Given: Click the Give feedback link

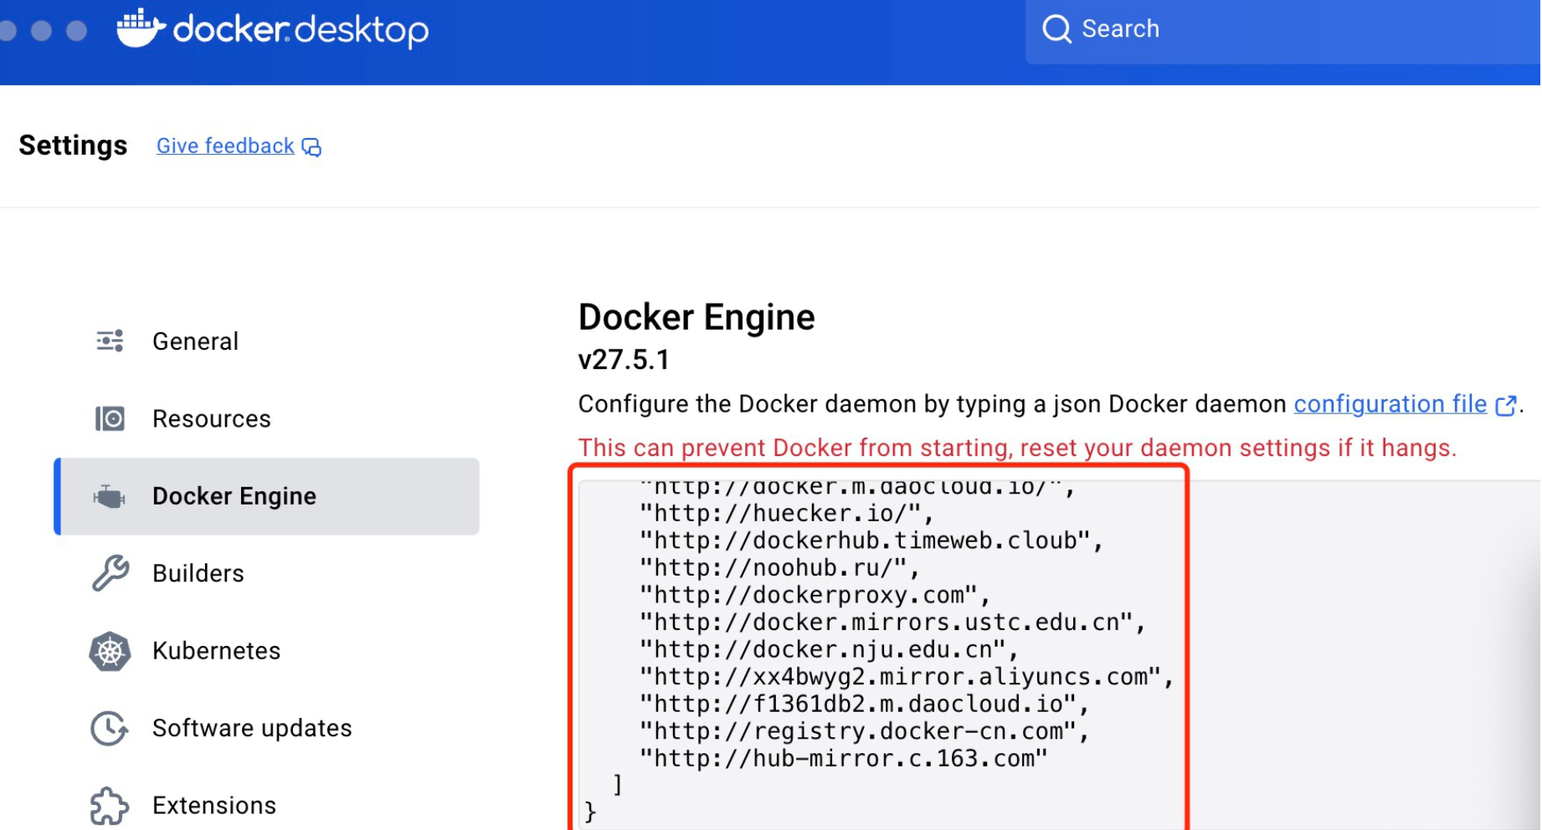Looking at the screenshot, I should pyautogui.click(x=225, y=146).
